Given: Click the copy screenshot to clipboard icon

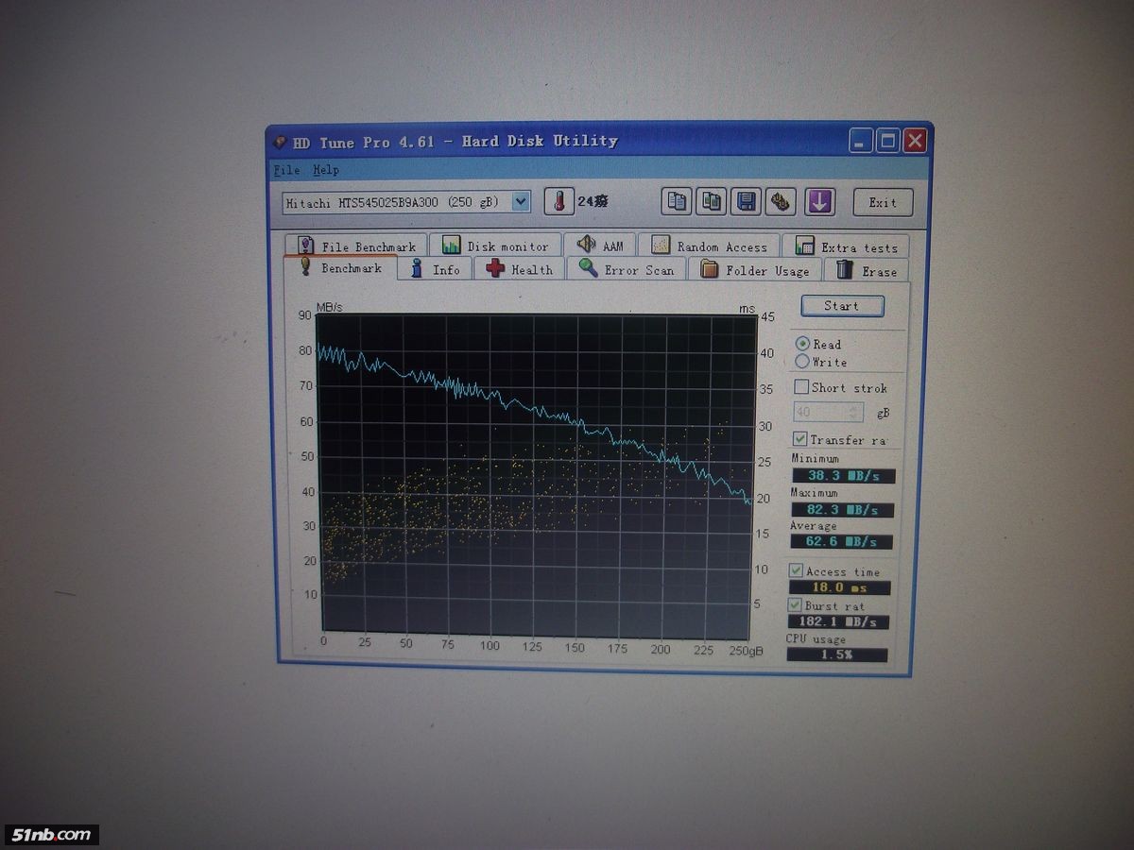Looking at the screenshot, I should coord(711,201).
